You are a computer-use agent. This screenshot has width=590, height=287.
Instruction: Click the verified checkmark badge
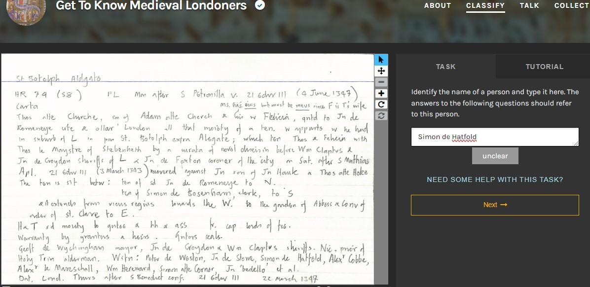260,5
